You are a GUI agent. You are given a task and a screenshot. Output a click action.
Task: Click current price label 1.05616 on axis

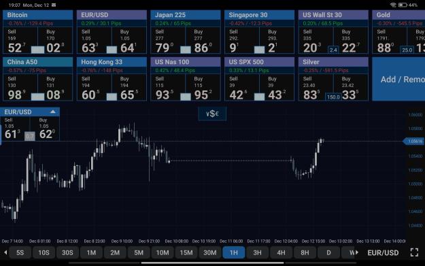[414, 142]
